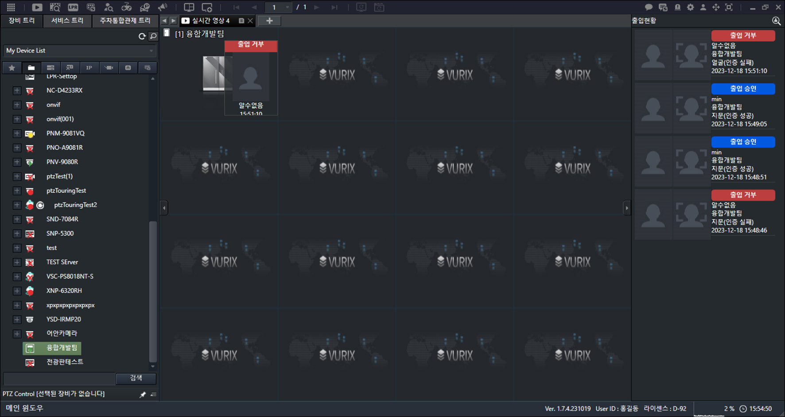This screenshot has height=417, width=785.
Task: Click the save icon on 실시간 영상 4 tab
Action: pyautogui.click(x=241, y=21)
